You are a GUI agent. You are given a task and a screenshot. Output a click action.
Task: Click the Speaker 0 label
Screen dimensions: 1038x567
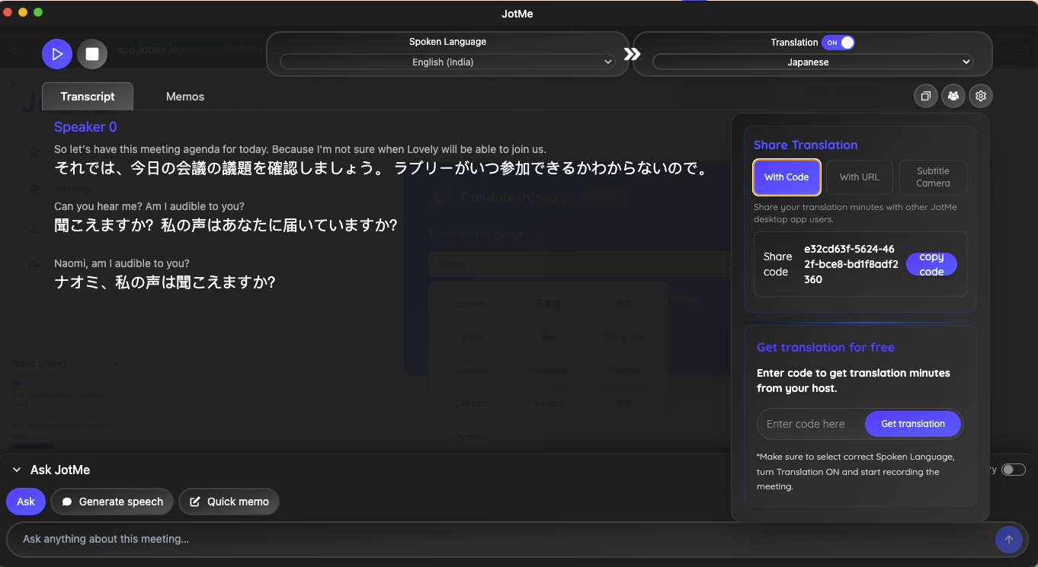(x=85, y=127)
